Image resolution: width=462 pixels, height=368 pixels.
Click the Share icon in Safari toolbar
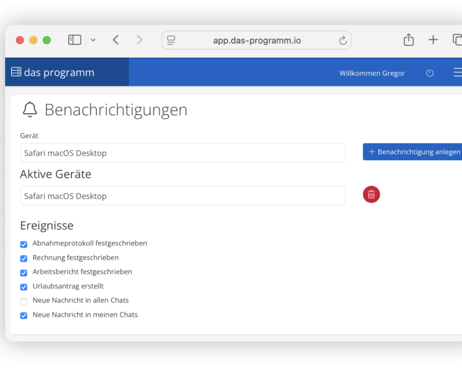pyautogui.click(x=408, y=40)
